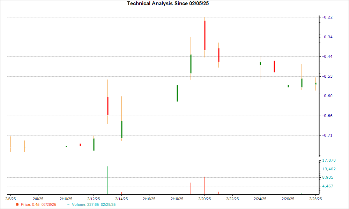The height and width of the screenshot is (209, 349).
Task: Click the 2/12/25 date label
Action: point(94,199)
